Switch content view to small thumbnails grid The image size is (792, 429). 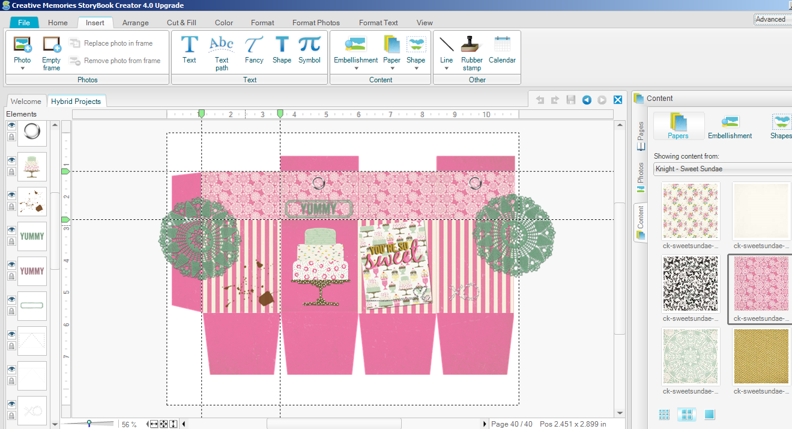[x=664, y=415]
